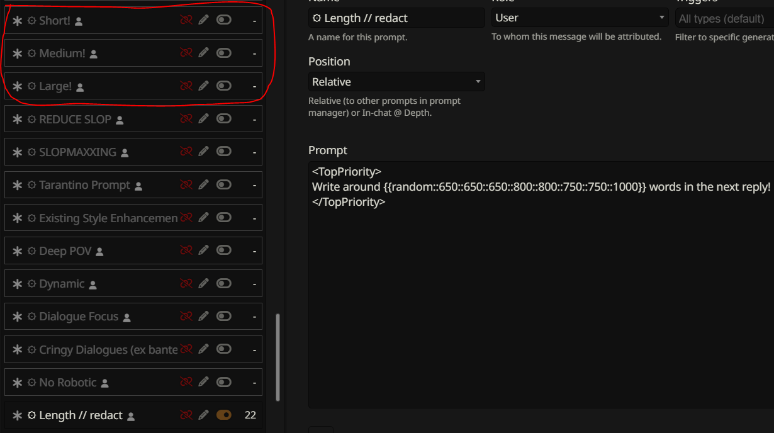Screen dimensions: 774x433
Task: Select the Existing Style Enhancement prompt entry
Action: tap(108, 218)
